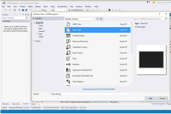Click the Cancel button

tap(162, 98)
